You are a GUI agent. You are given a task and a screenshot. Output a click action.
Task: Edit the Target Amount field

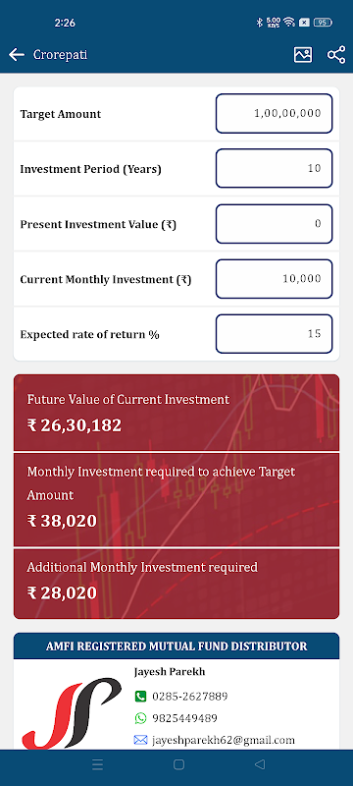point(274,114)
